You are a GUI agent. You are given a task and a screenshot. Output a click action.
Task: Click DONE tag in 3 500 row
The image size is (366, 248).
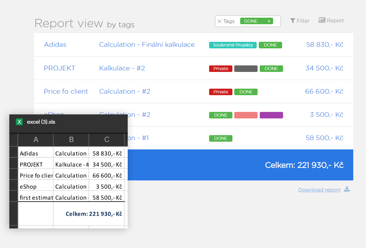click(221, 115)
